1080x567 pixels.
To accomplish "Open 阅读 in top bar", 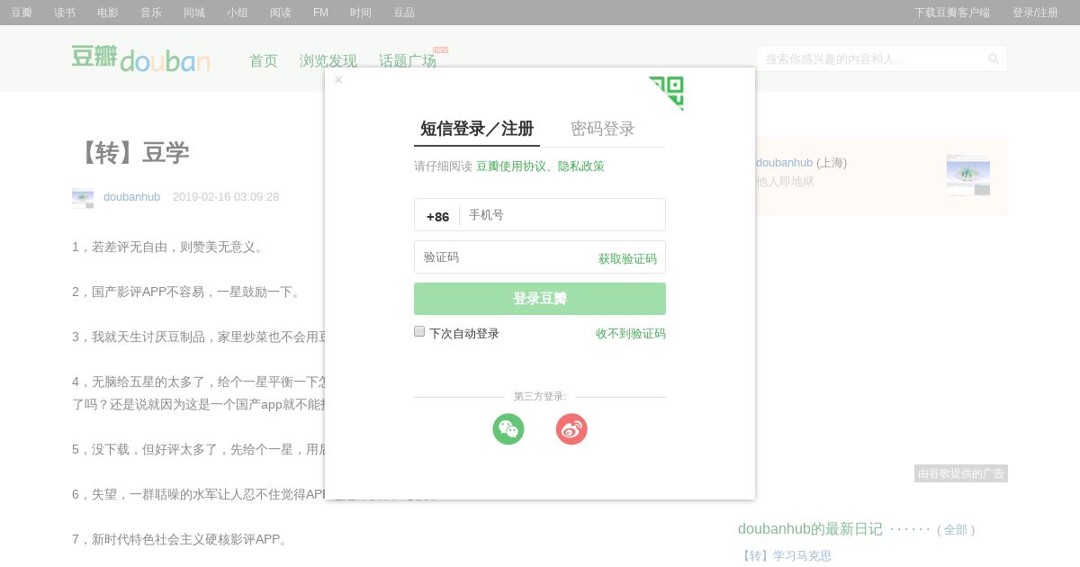I will [x=281, y=13].
